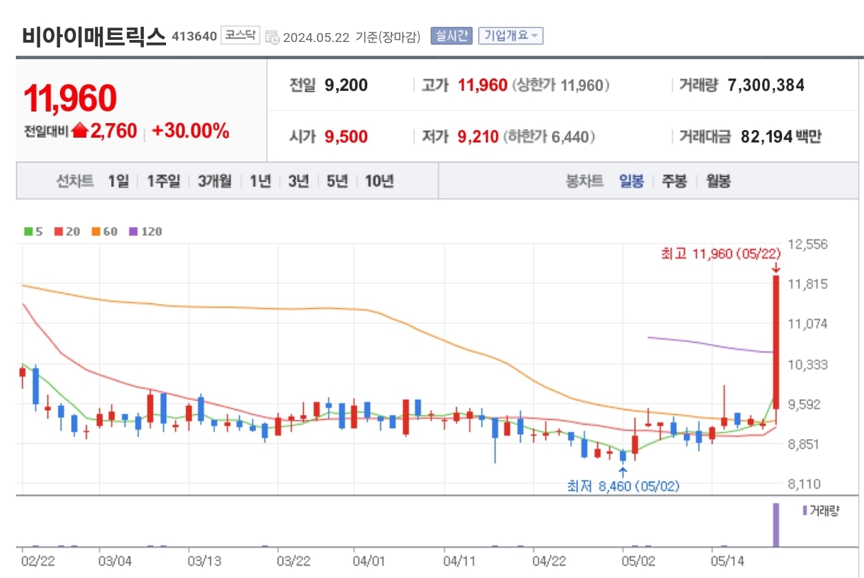Switch to the 월봉 candlestick chart

[x=718, y=182]
